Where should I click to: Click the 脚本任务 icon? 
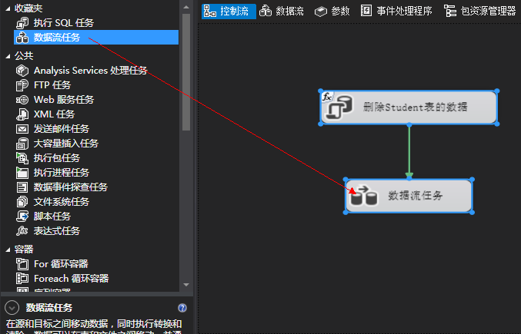(22, 217)
